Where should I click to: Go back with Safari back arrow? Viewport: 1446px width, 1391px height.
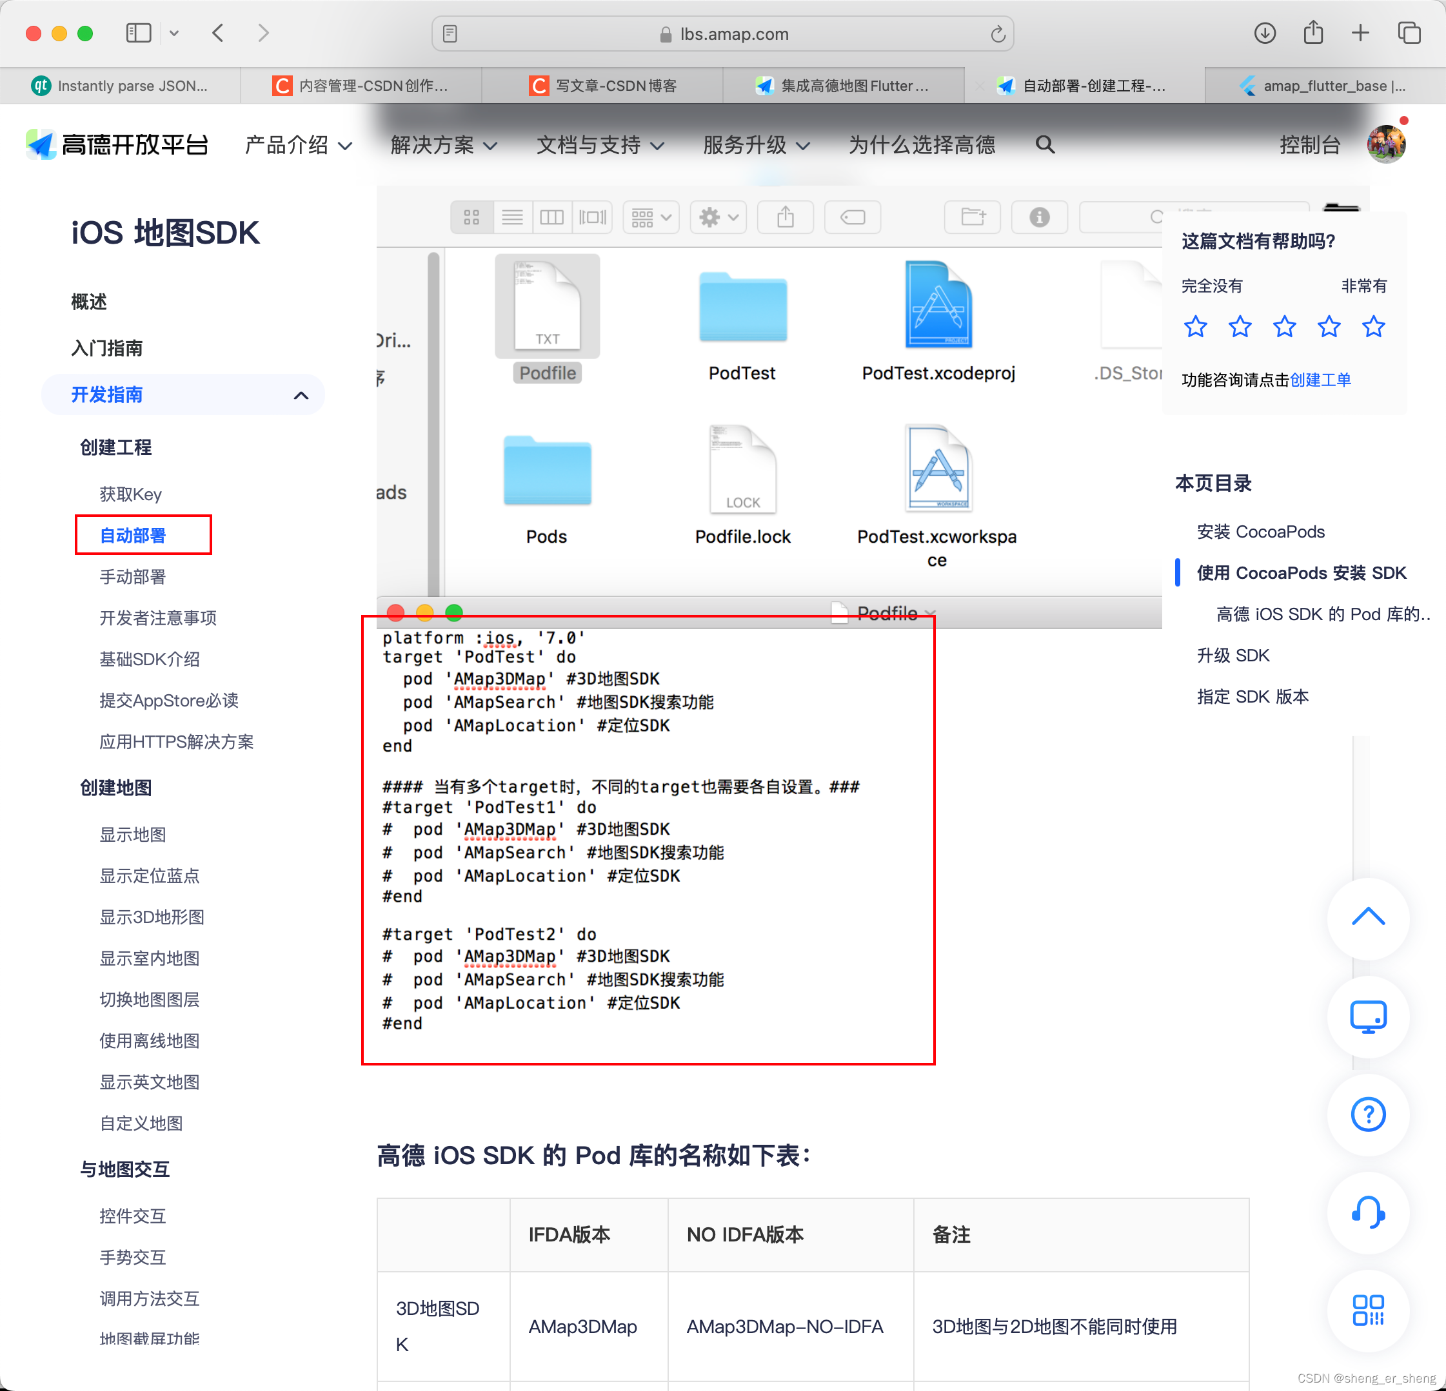point(217,33)
